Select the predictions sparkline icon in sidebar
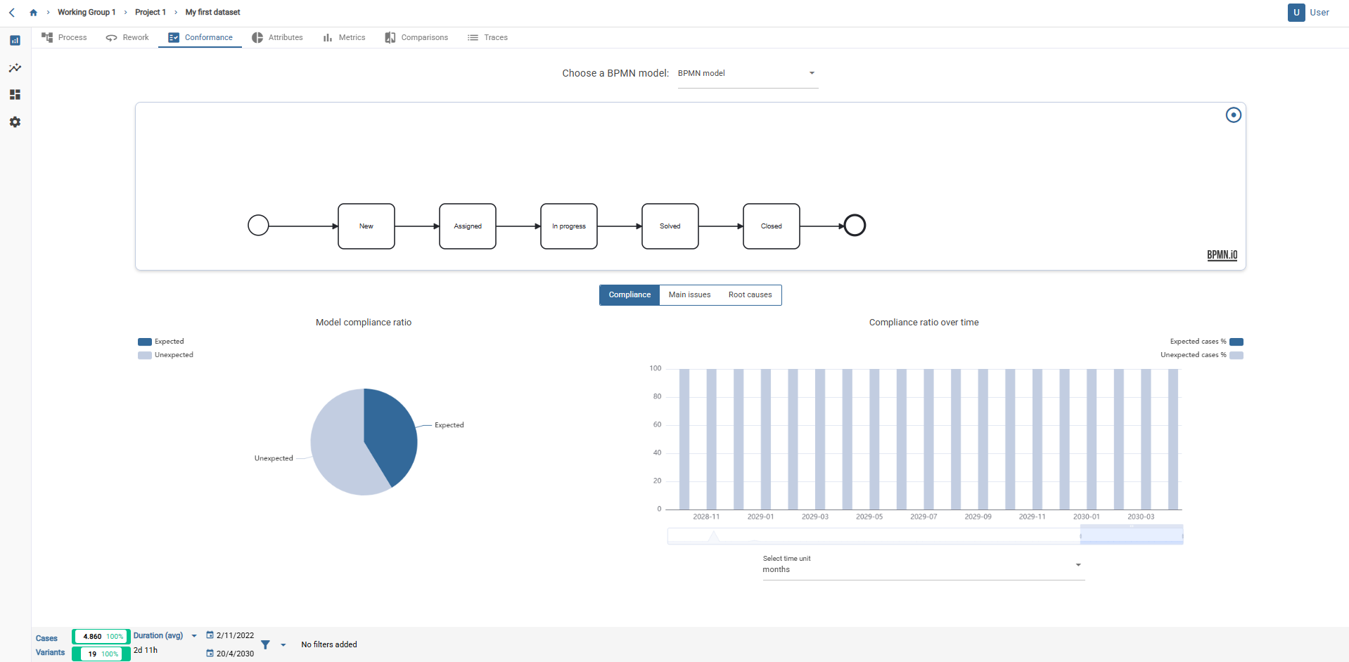Viewport: 1349px width, 662px height. coord(15,67)
